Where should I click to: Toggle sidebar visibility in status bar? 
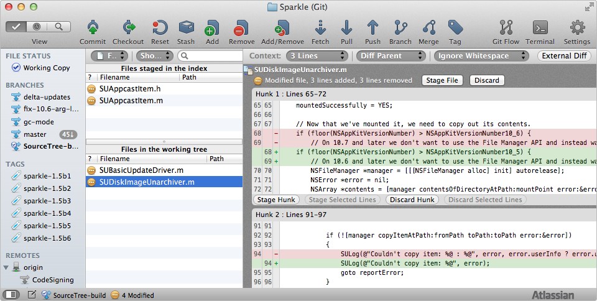[11, 295]
